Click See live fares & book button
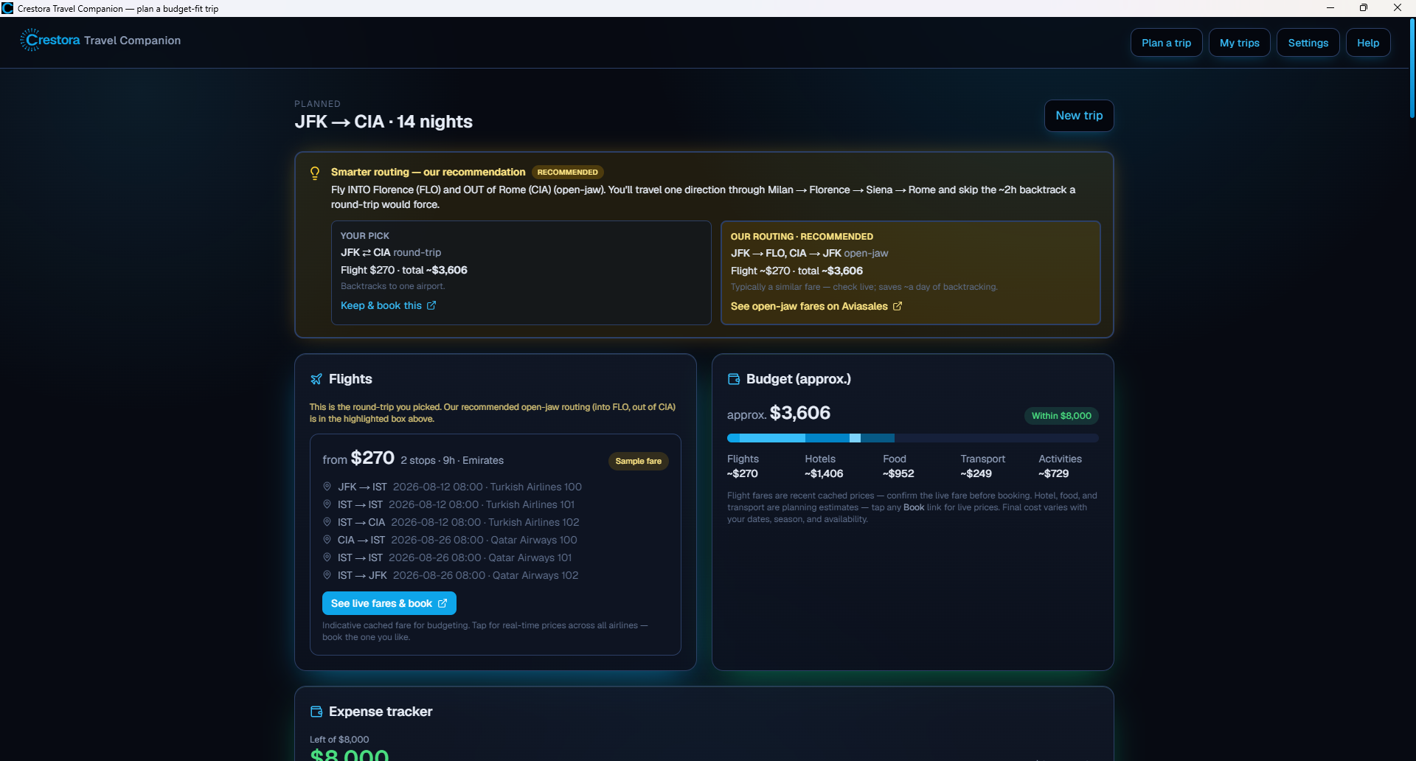This screenshot has width=1416, height=761. [x=389, y=603]
